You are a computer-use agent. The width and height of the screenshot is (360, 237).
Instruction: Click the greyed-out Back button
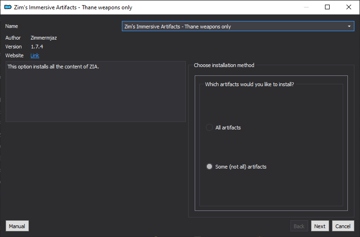[299, 226]
